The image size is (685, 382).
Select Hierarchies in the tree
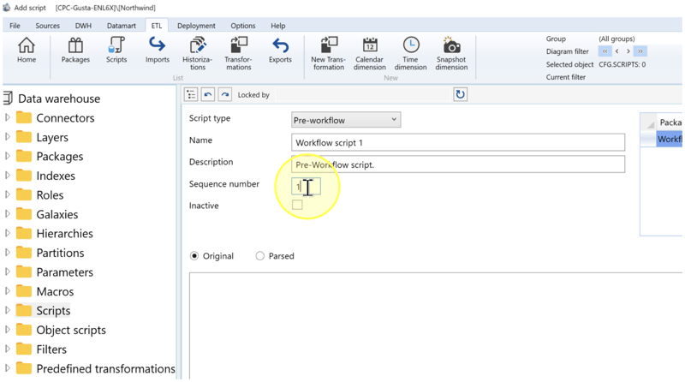coord(65,233)
